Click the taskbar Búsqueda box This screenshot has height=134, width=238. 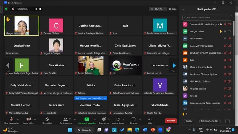point(84,130)
